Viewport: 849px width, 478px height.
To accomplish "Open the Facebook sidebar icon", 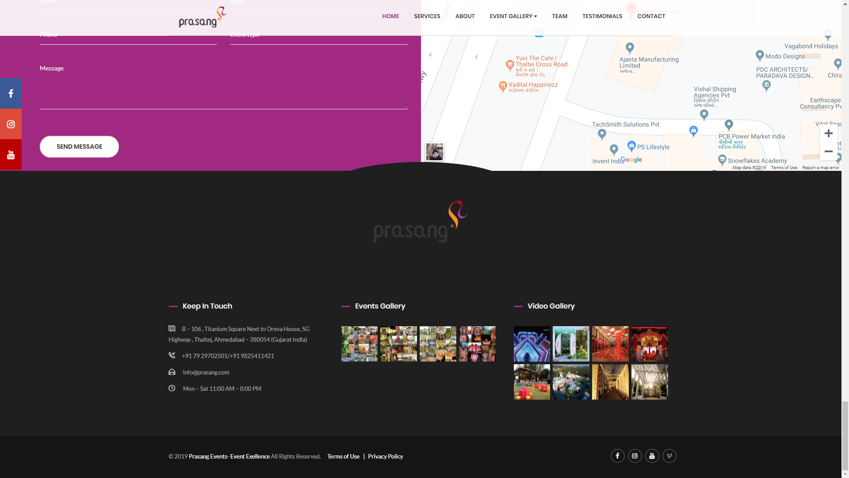I will [11, 93].
